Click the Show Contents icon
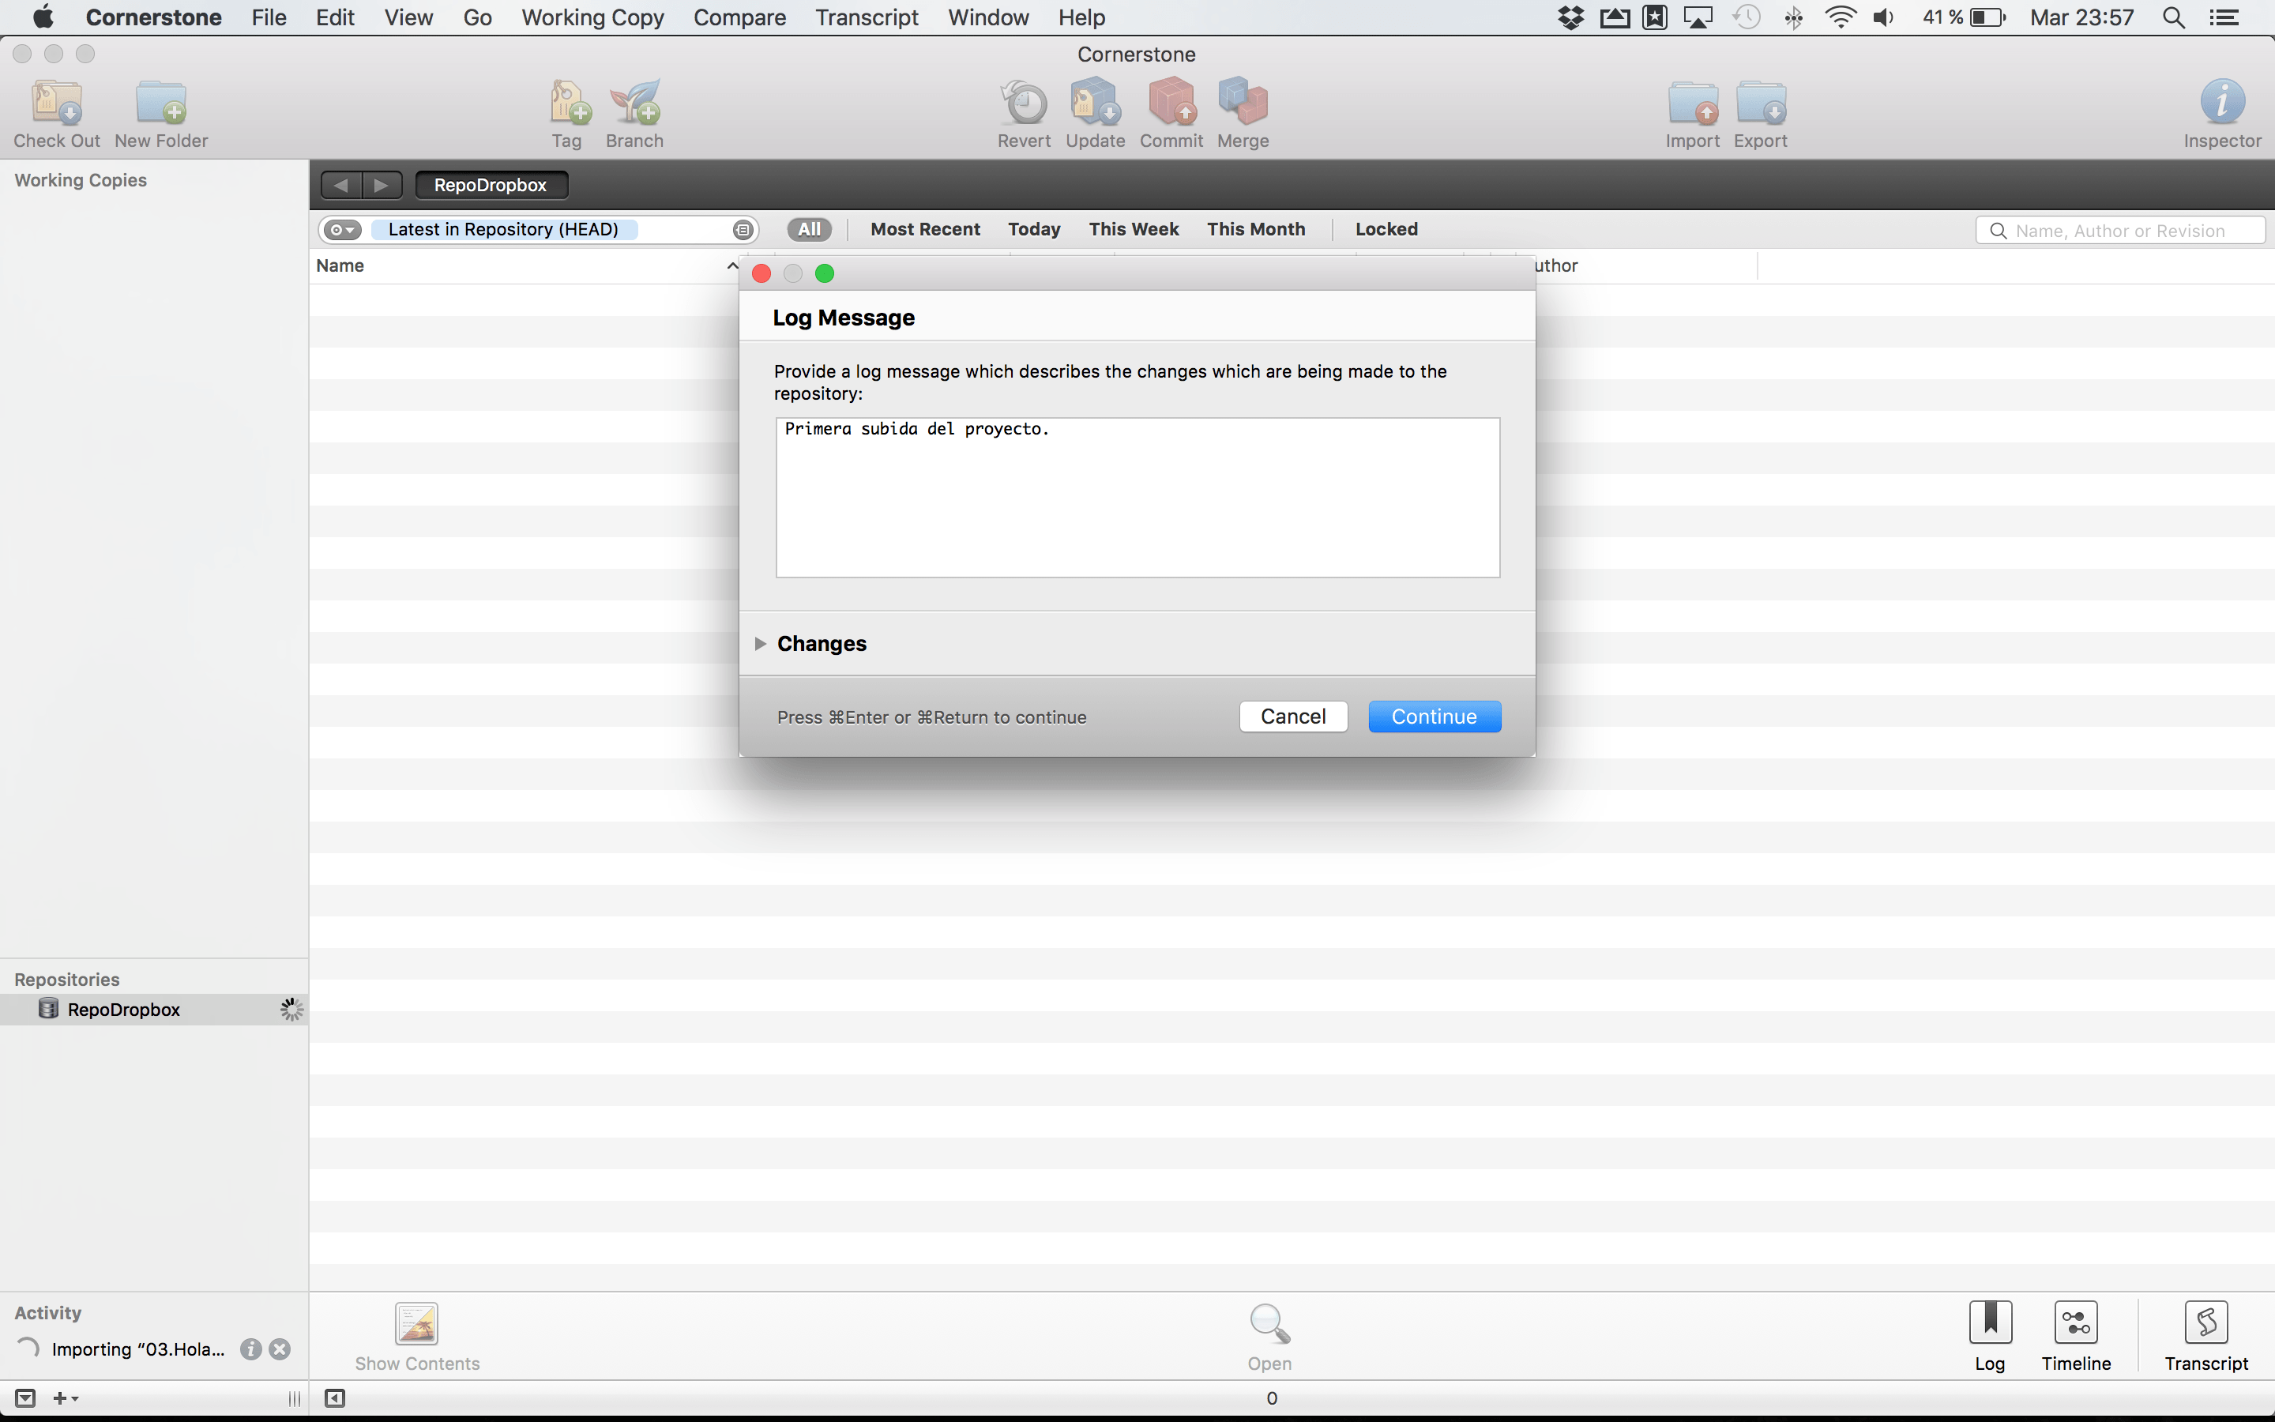Image resolution: width=2275 pixels, height=1422 pixels. click(x=416, y=1323)
